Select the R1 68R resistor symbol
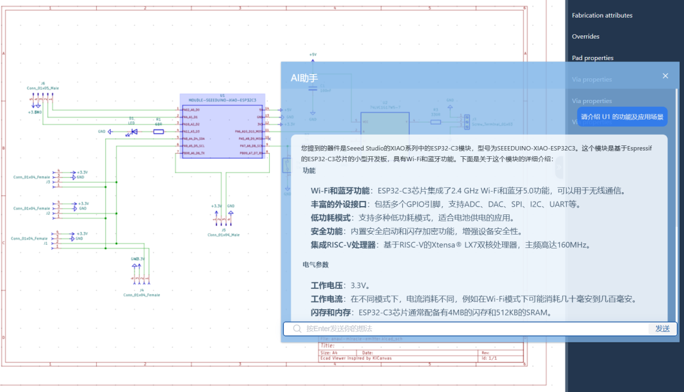Screen dimensions: 684x392 pyautogui.click(x=159, y=131)
